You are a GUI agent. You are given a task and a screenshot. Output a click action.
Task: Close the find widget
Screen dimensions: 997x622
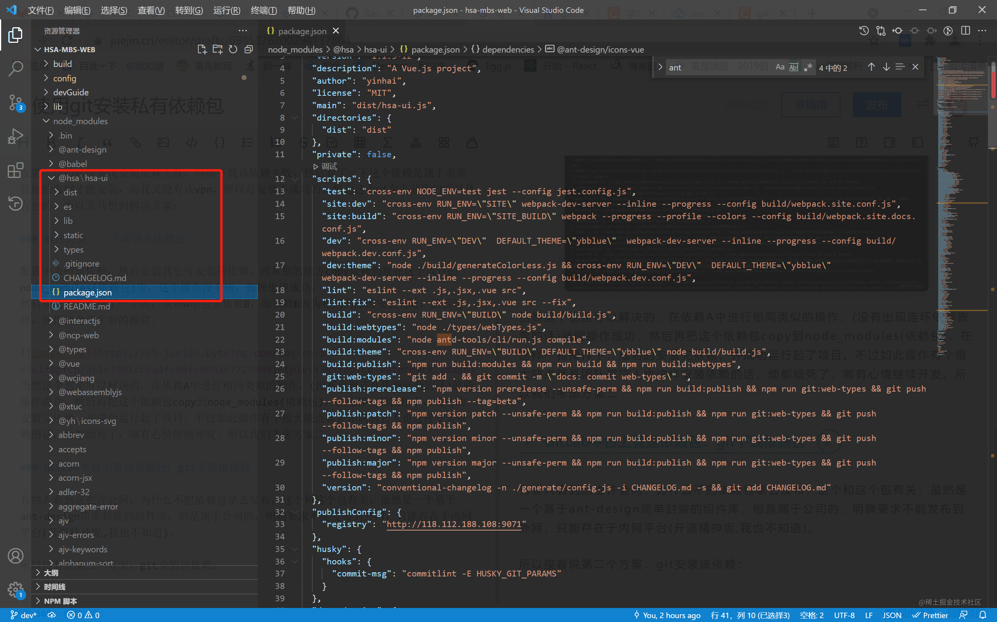[x=915, y=67]
